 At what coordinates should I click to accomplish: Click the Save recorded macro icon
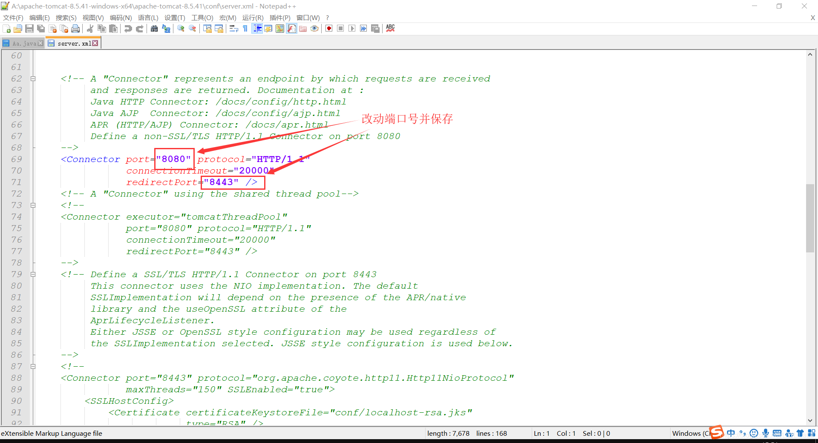click(375, 29)
